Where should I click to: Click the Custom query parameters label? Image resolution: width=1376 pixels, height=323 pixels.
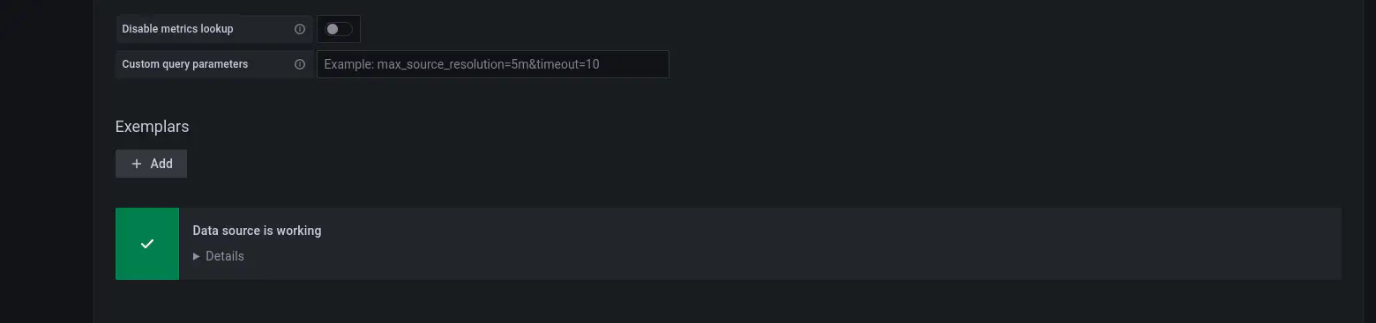coord(184,64)
